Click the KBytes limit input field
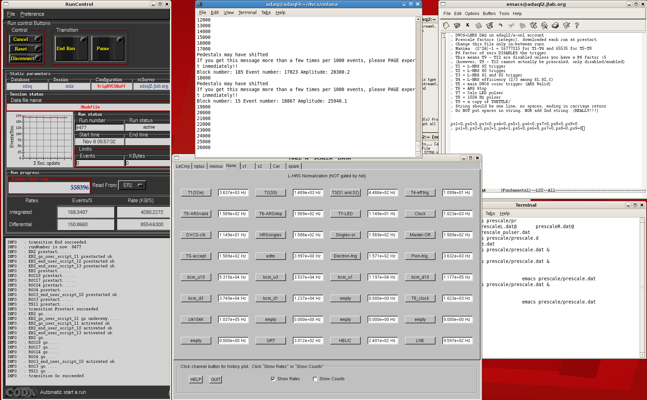 (147, 163)
